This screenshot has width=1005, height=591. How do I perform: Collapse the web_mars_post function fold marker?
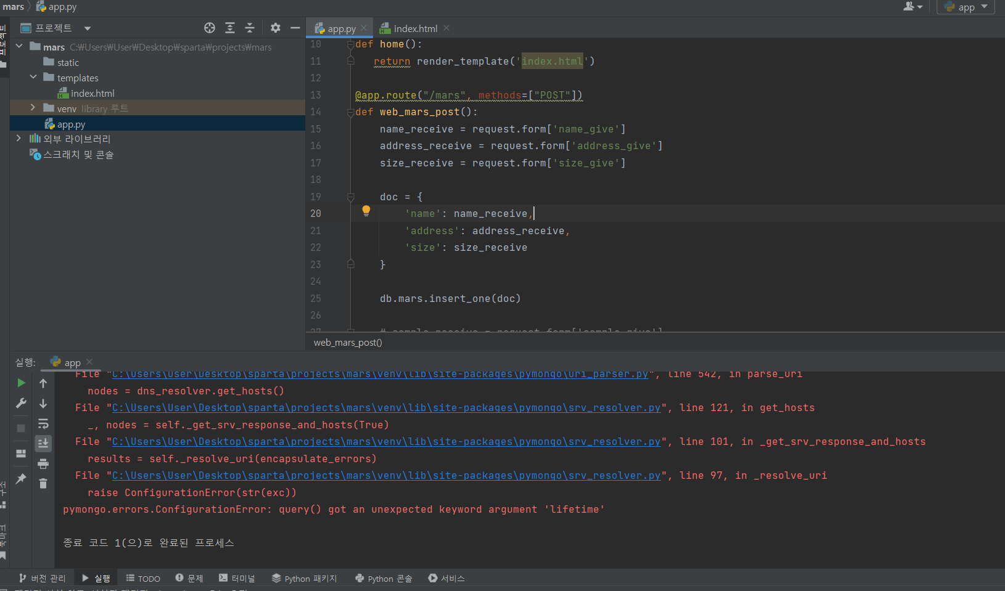(350, 112)
